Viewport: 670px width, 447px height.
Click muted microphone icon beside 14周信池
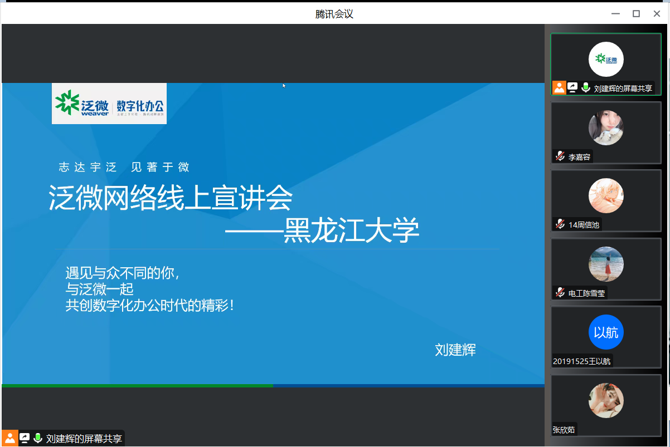point(560,224)
